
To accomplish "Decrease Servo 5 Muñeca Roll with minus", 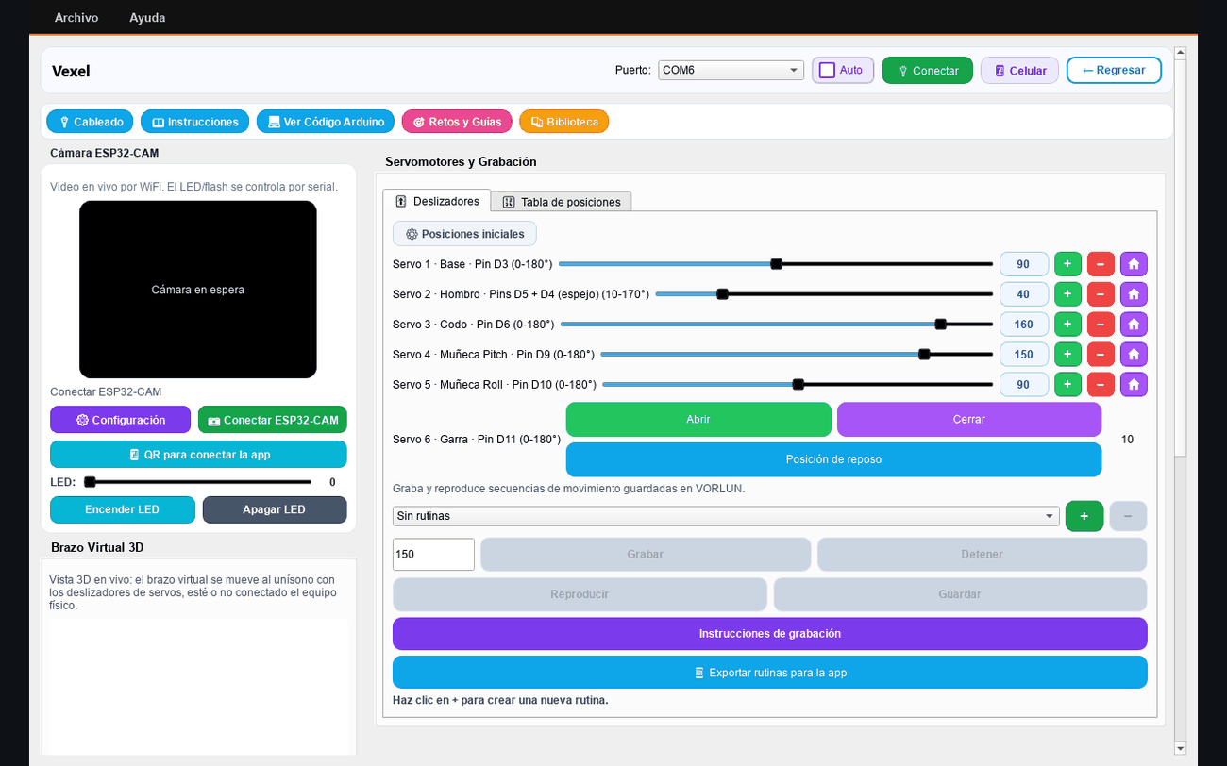I will tap(1101, 385).
